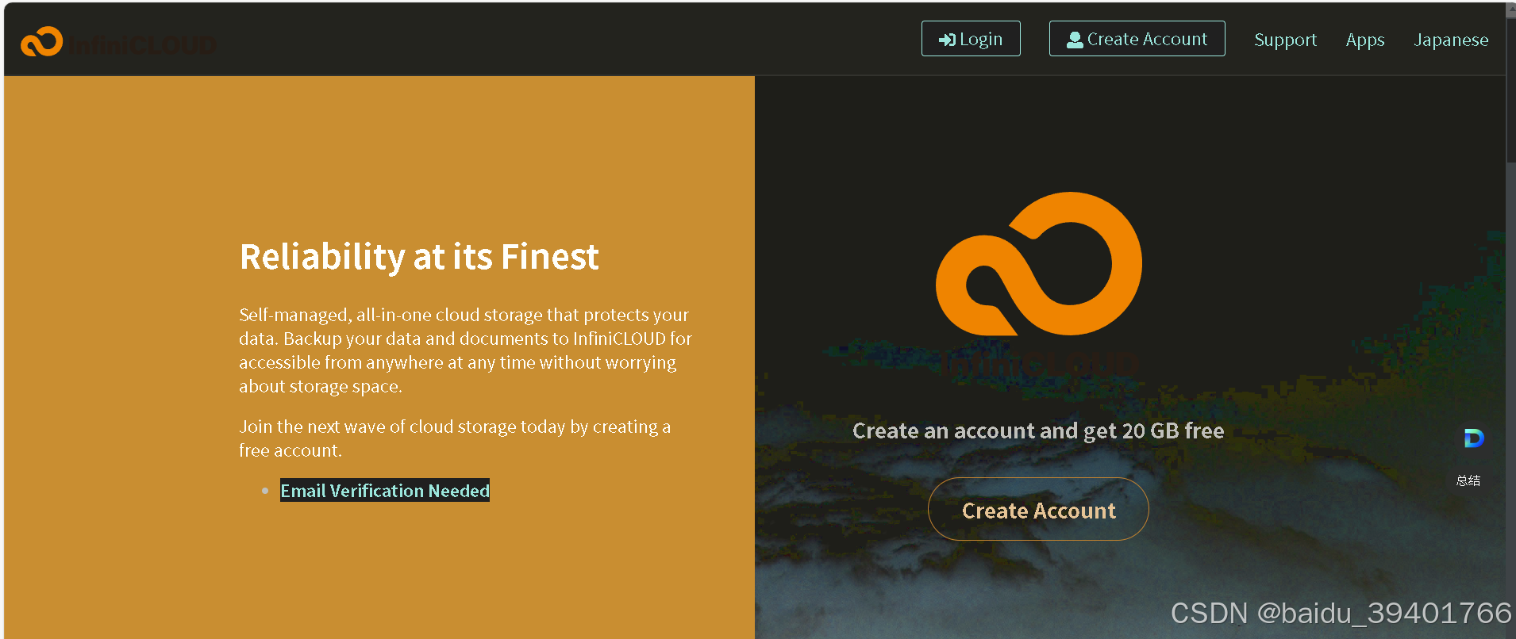The height and width of the screenshot is (639, 1516).
Task: Click the 总结 summary label
Action: [1468, 480]
